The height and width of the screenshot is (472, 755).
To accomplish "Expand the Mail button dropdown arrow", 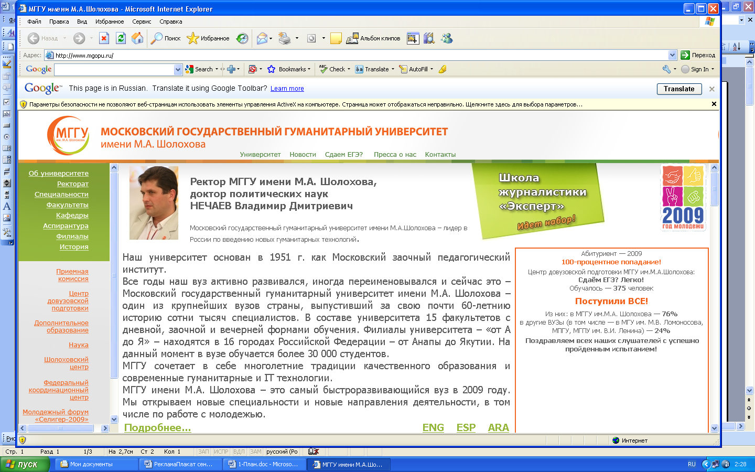I will click(x=271, y=38).
